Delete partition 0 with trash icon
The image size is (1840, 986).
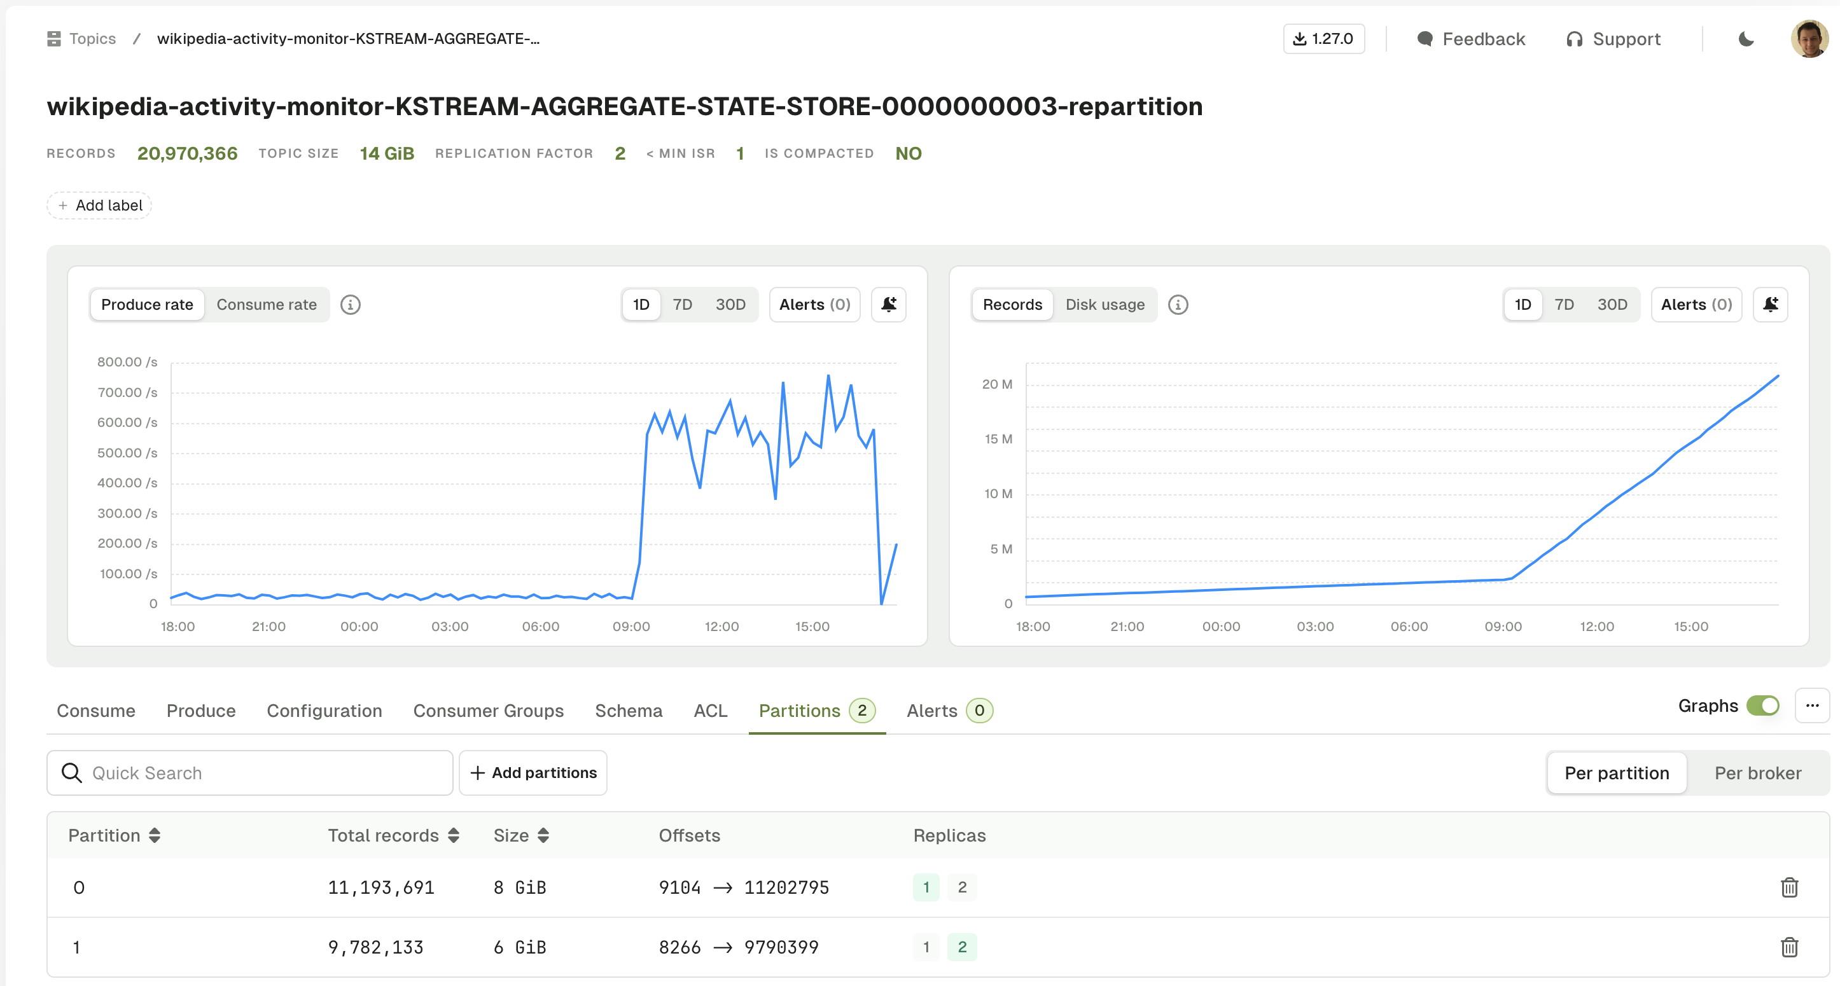click(1789, 887)
